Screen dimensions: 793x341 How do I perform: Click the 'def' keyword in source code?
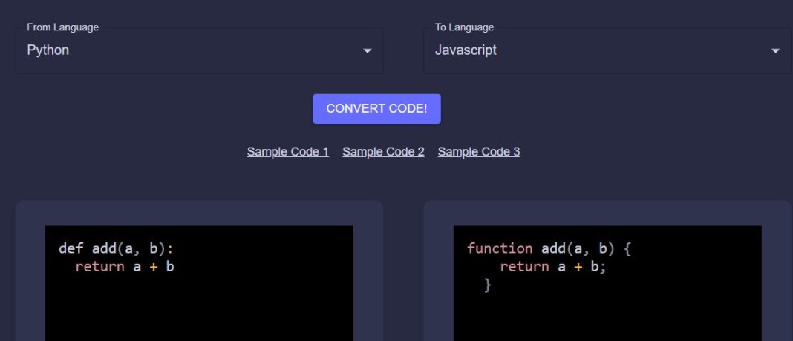(x=71, y=248)
